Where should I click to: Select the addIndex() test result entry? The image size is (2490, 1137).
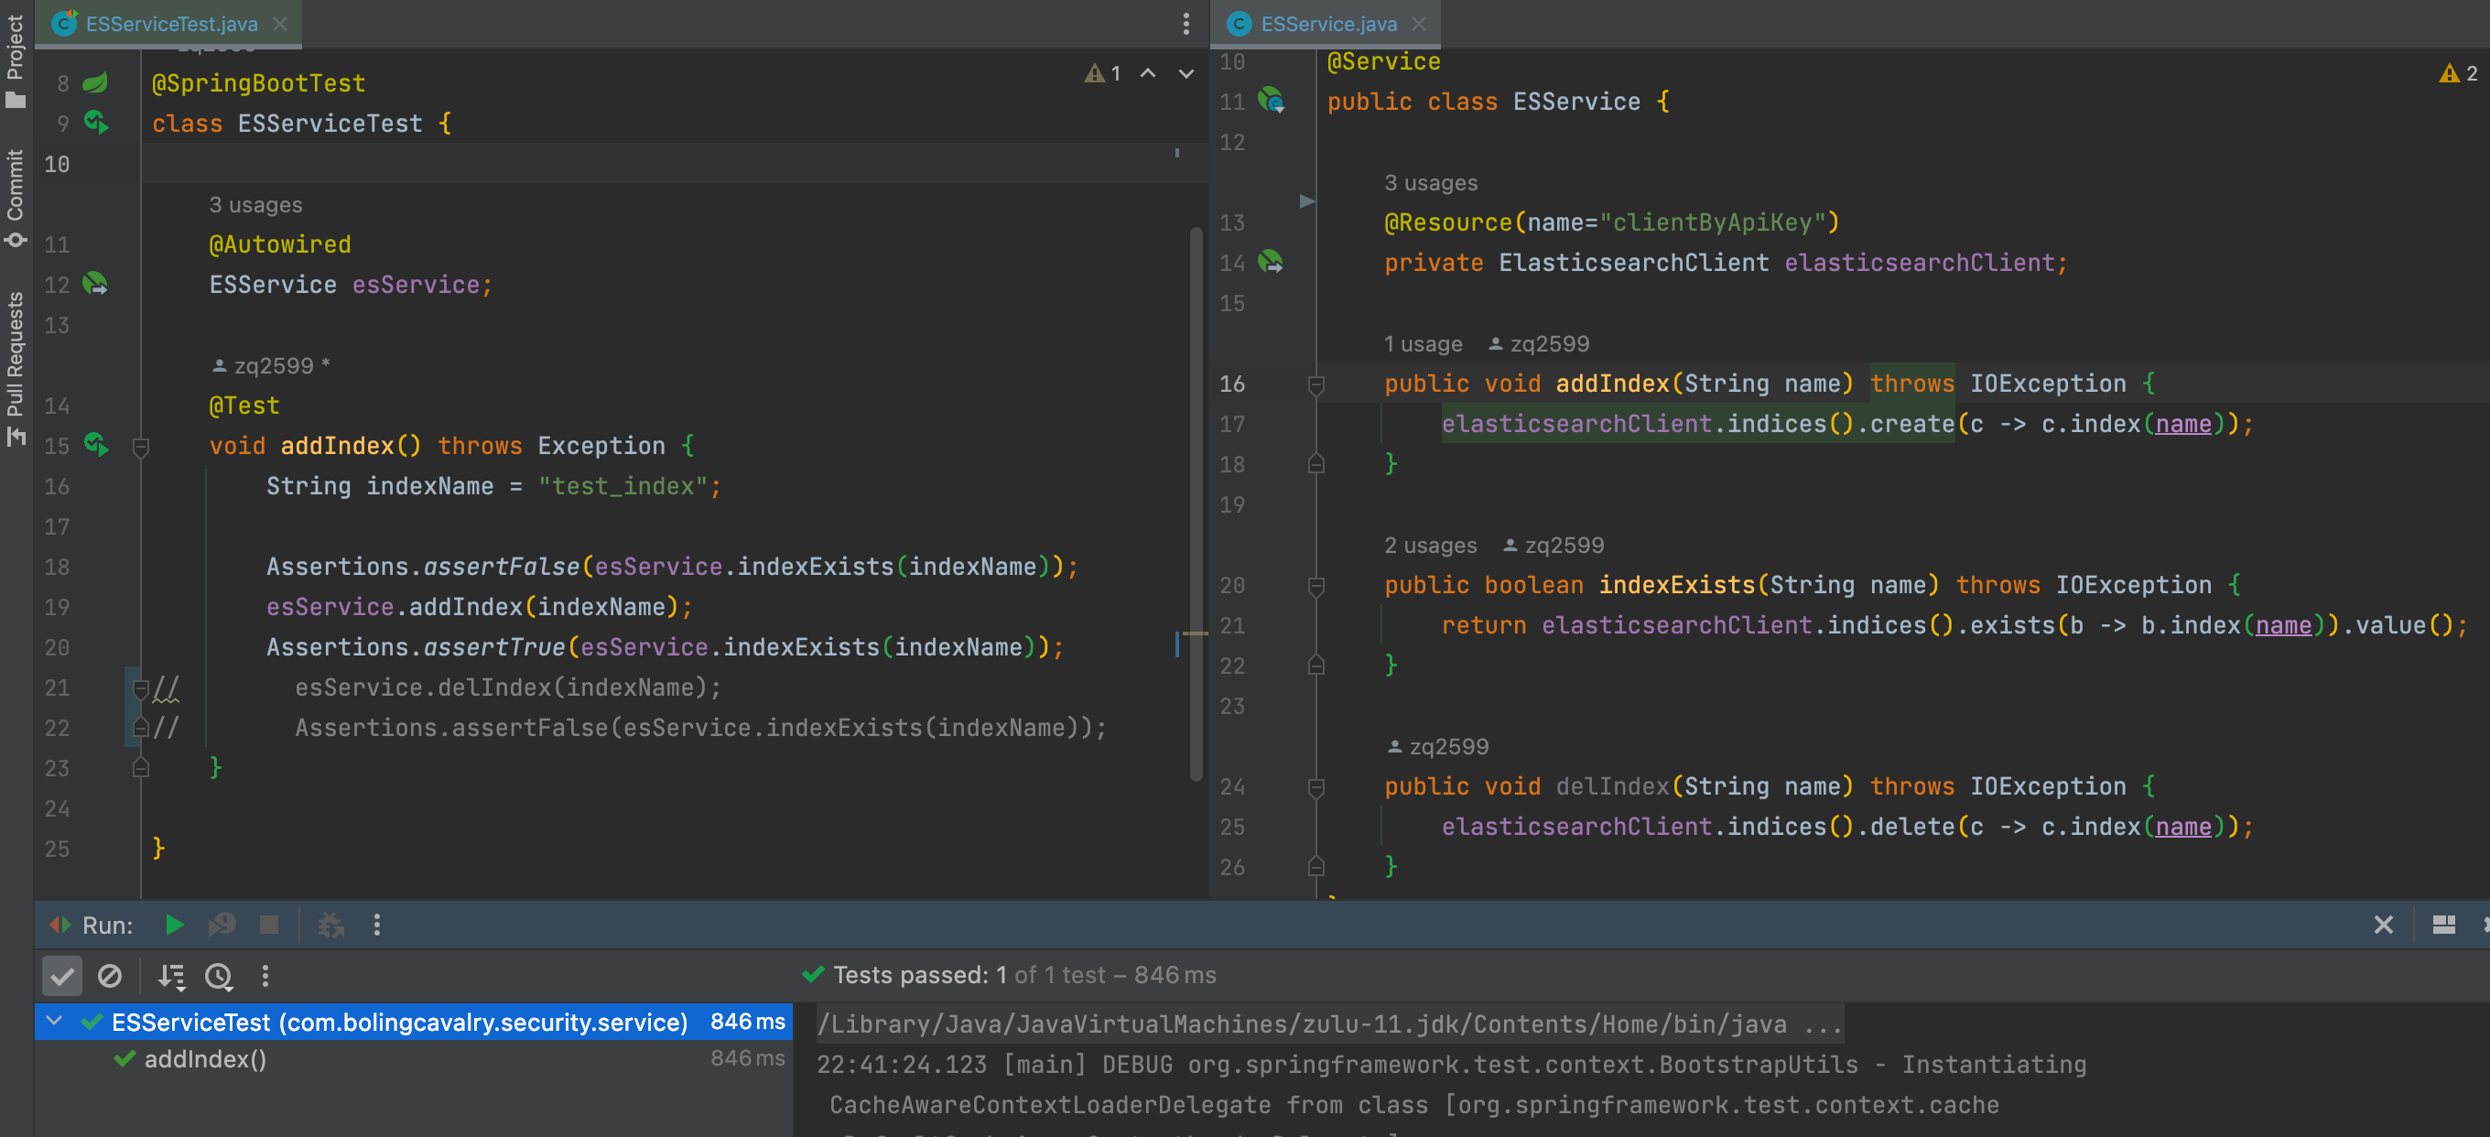[x=206, y=1058]
